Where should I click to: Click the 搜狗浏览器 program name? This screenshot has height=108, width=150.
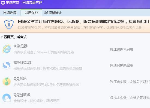22,62
